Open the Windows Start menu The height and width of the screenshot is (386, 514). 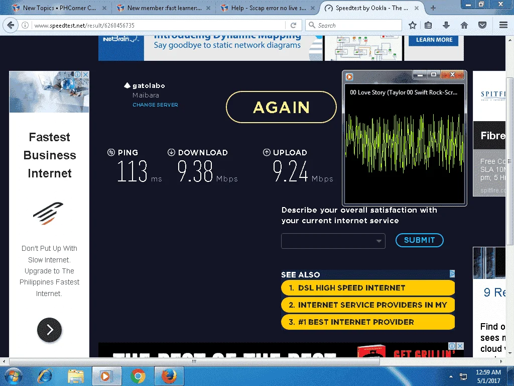[13, 376]
